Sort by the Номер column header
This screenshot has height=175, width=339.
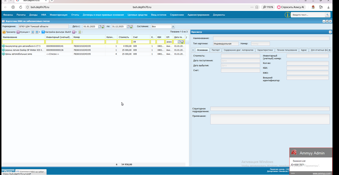[89, 37]
